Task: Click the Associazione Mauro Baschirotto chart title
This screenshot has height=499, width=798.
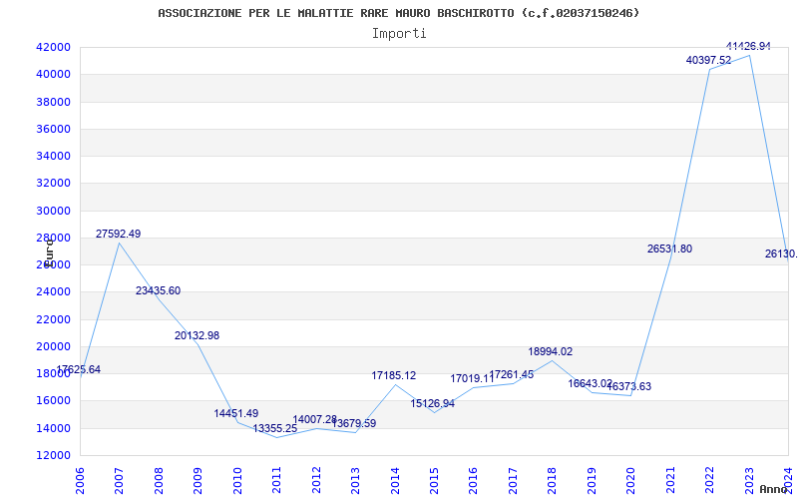Action: (399, 13)
